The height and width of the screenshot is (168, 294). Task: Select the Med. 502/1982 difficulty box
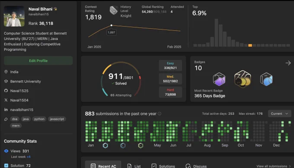click(x=170, y=79)
